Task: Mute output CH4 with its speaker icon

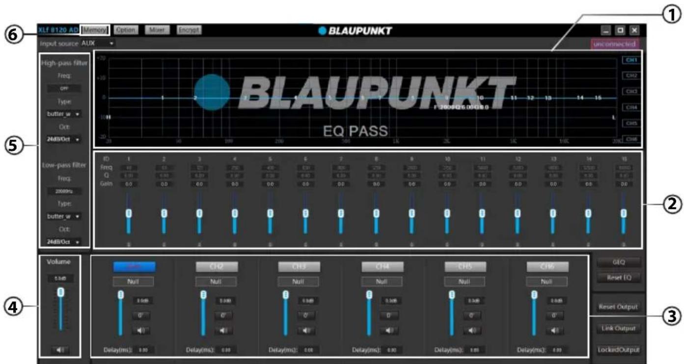Action: (389, 330)
